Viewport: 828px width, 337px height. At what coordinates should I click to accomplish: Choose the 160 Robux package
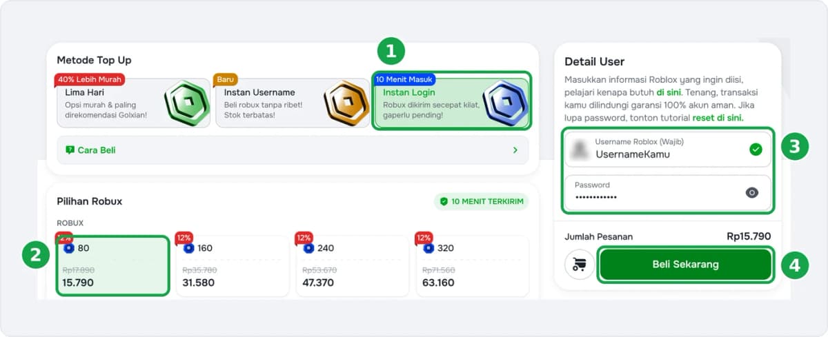pos(233,265)
